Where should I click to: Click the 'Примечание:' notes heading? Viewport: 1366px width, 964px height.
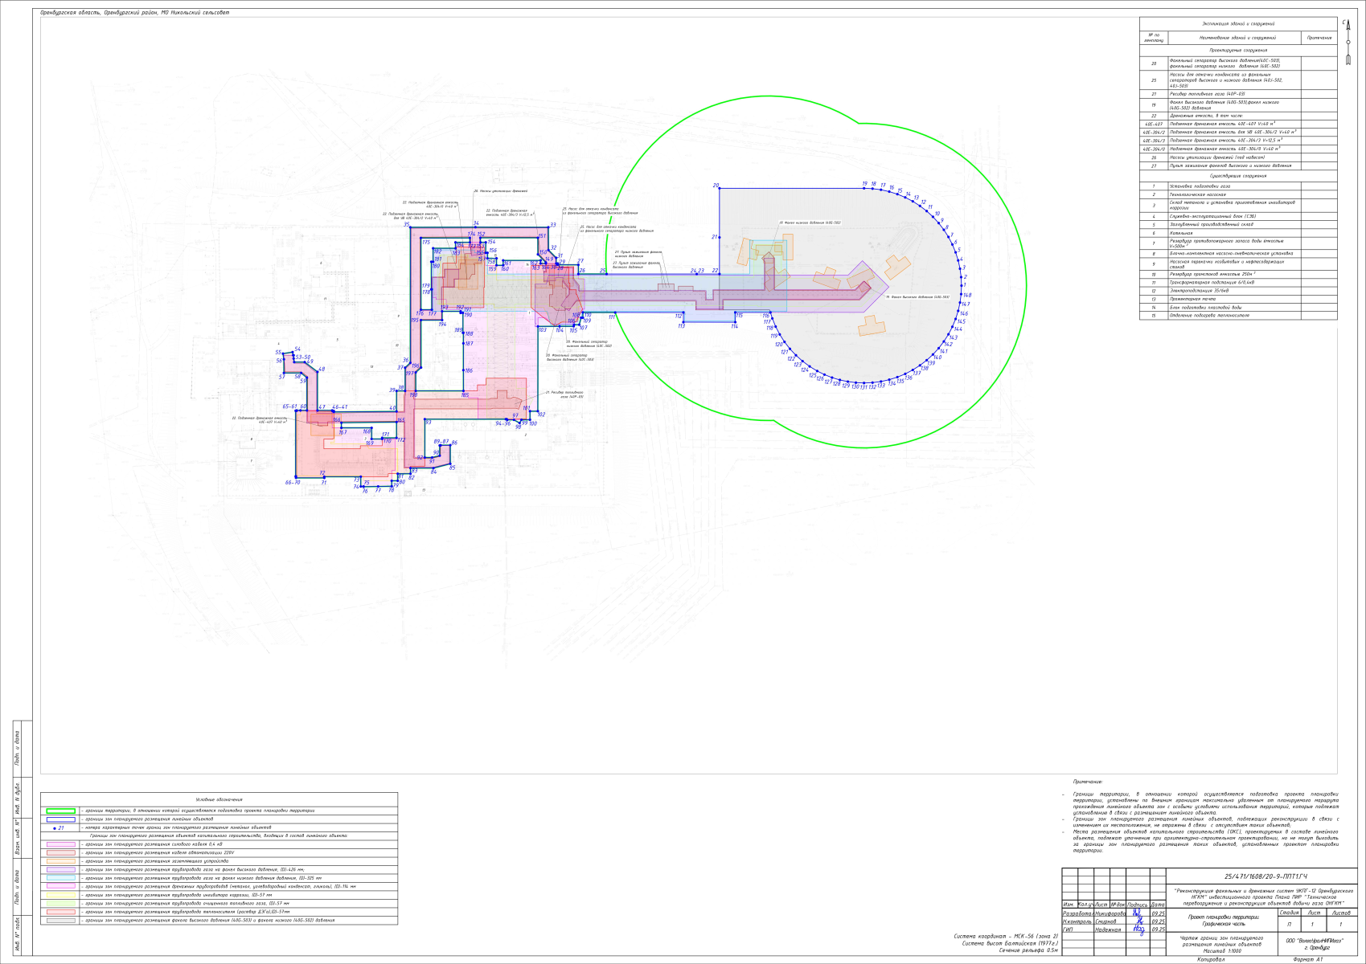tap(1088, 782)
